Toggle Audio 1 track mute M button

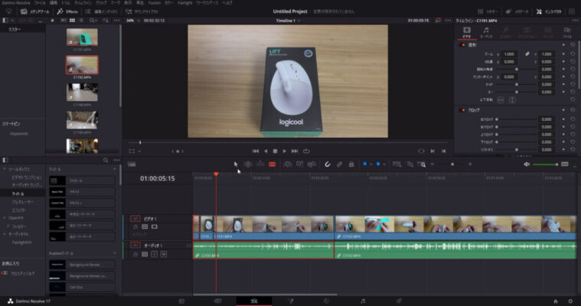163,254
